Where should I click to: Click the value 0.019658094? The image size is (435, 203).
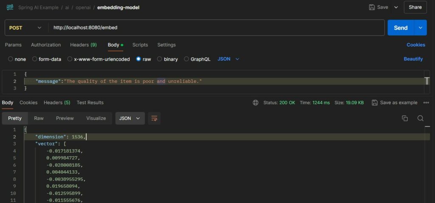63,186
